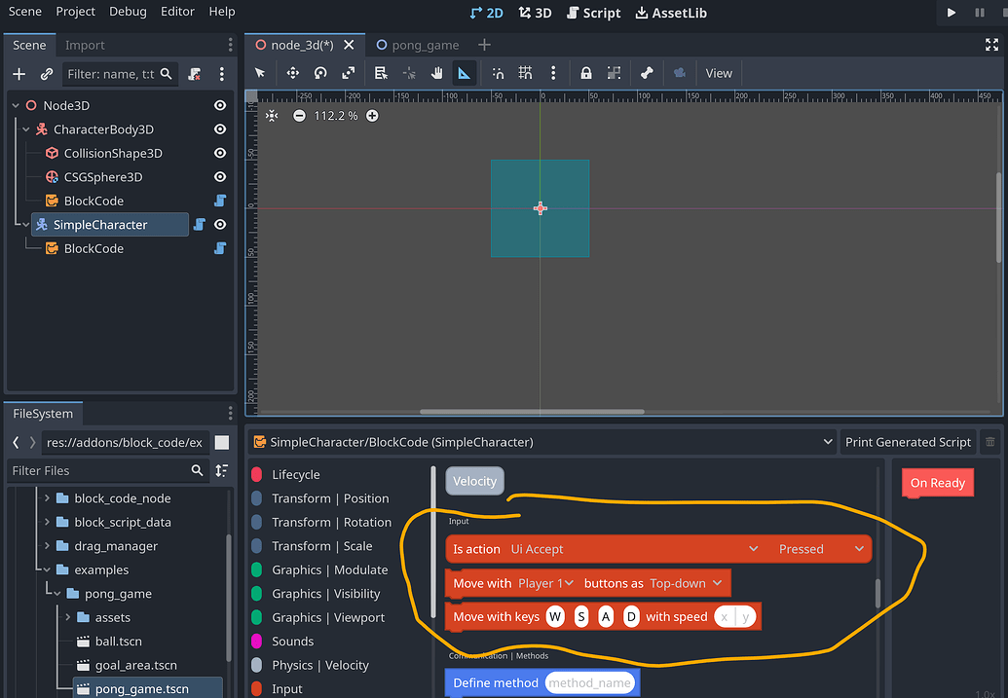Switch to the pong_game scene tab
This screenshot has height=698, width=1008.
418,45
